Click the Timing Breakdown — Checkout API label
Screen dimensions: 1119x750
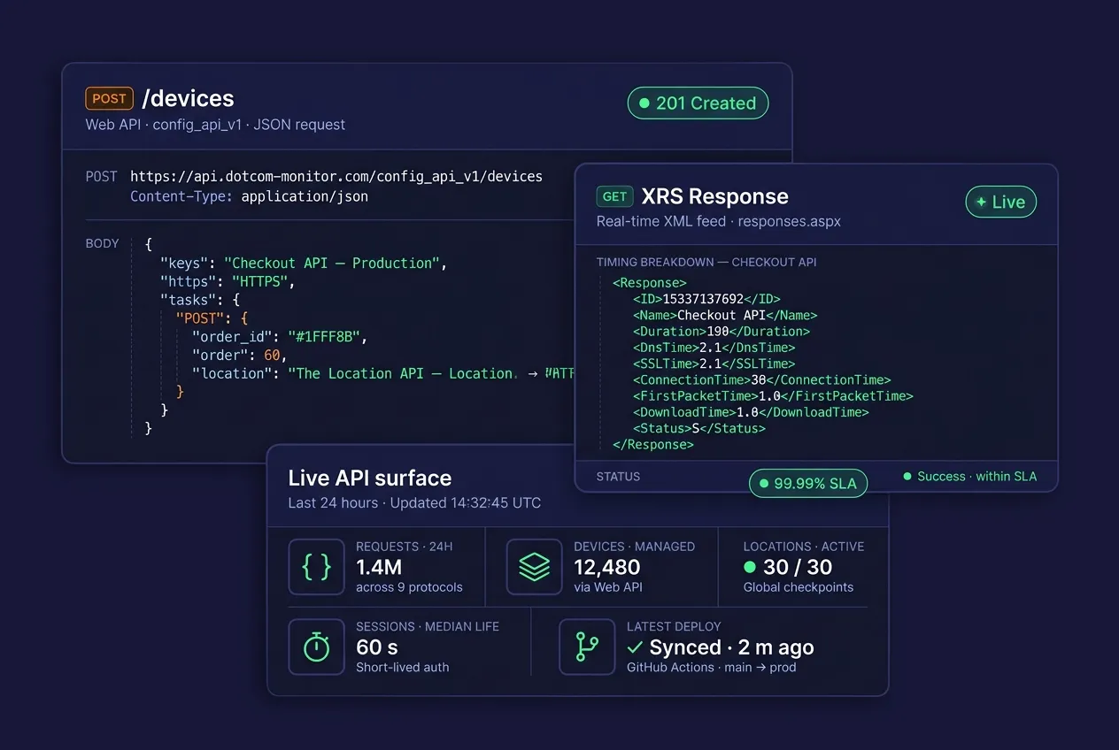[706, 263]
